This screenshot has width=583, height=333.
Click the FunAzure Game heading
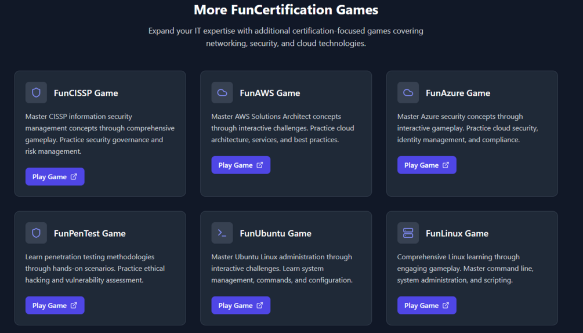tap(458, 93)
